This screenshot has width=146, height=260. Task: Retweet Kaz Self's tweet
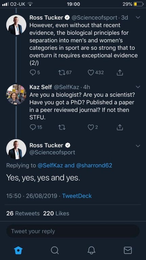coord(62,127)
